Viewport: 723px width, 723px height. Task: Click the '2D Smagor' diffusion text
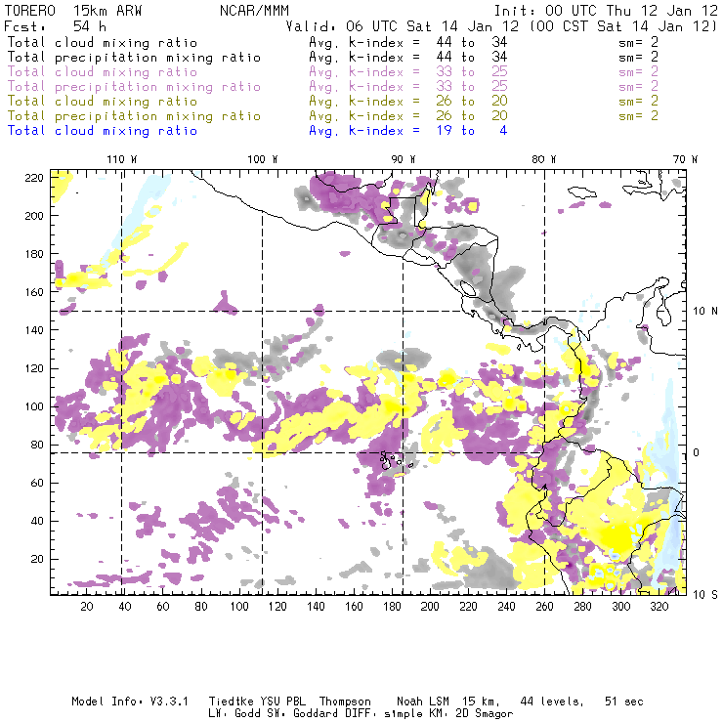click(x=485, y=713)
